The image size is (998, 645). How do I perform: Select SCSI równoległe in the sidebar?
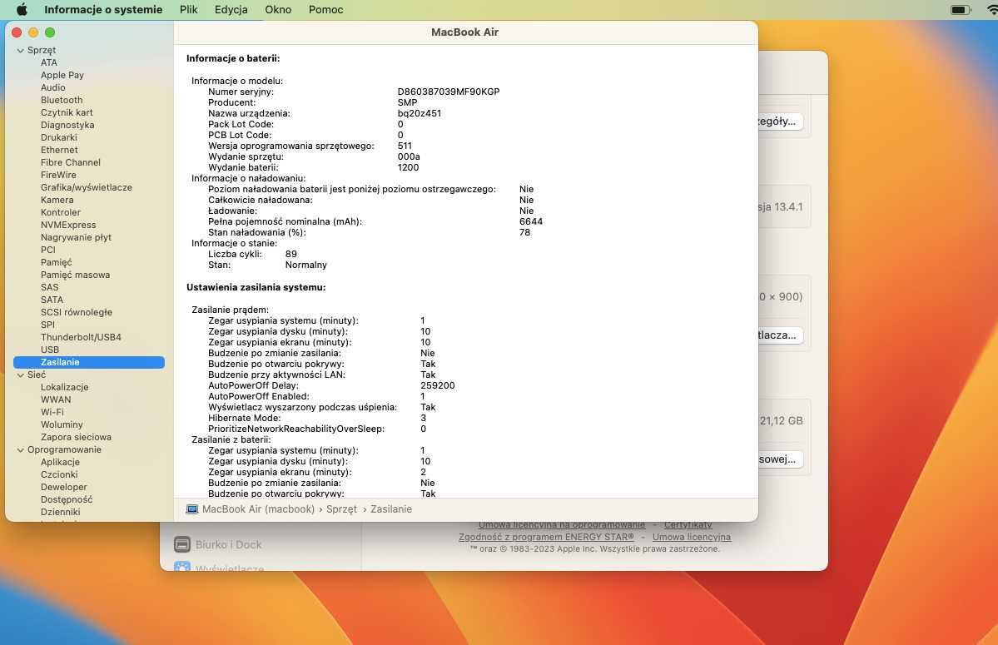click(77, 312)
